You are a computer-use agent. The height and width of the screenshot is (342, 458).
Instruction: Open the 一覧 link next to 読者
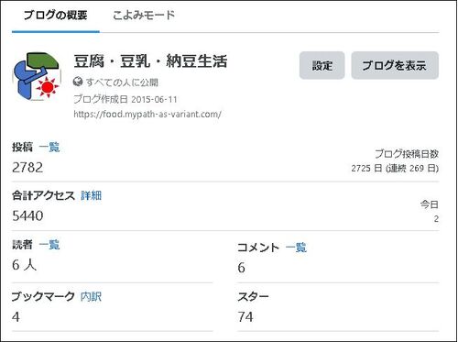pyautogui.click(x=49, y=245)
